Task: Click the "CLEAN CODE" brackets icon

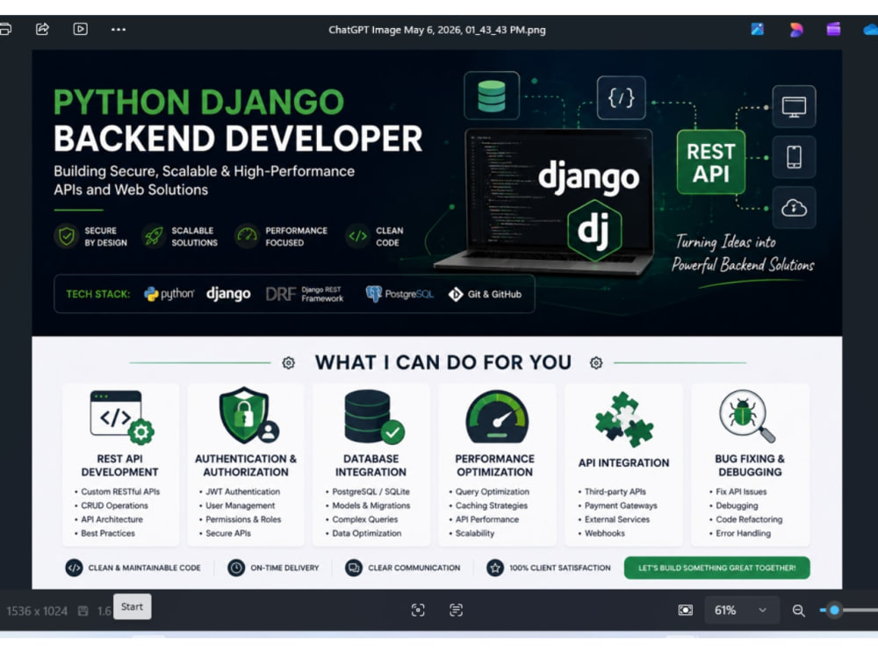Action: [358, 236]
